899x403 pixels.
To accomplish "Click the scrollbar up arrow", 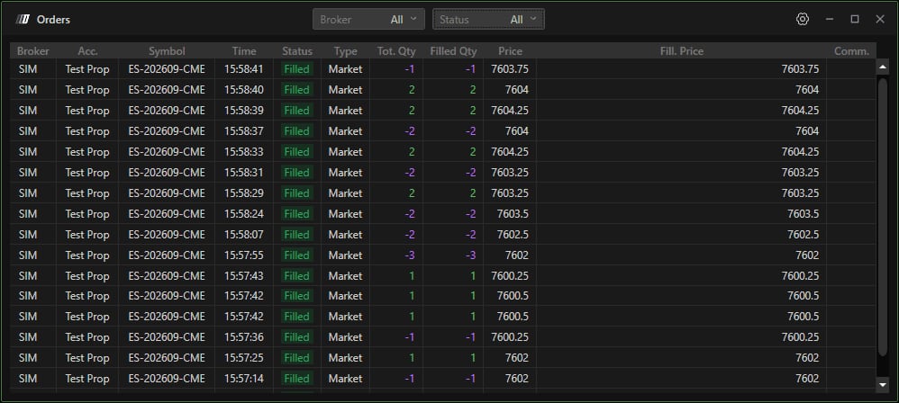I will 883,67.
